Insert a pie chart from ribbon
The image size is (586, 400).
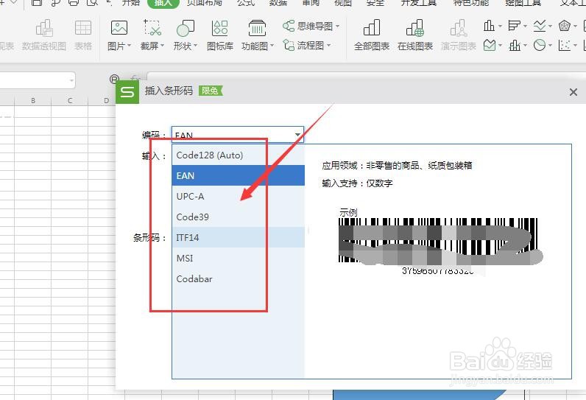pyautogui.click(x=540, y=46)
